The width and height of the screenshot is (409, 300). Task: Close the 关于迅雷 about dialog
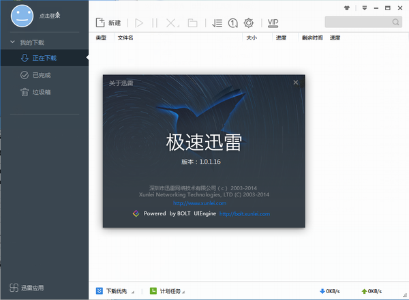(x=296, y=82)
